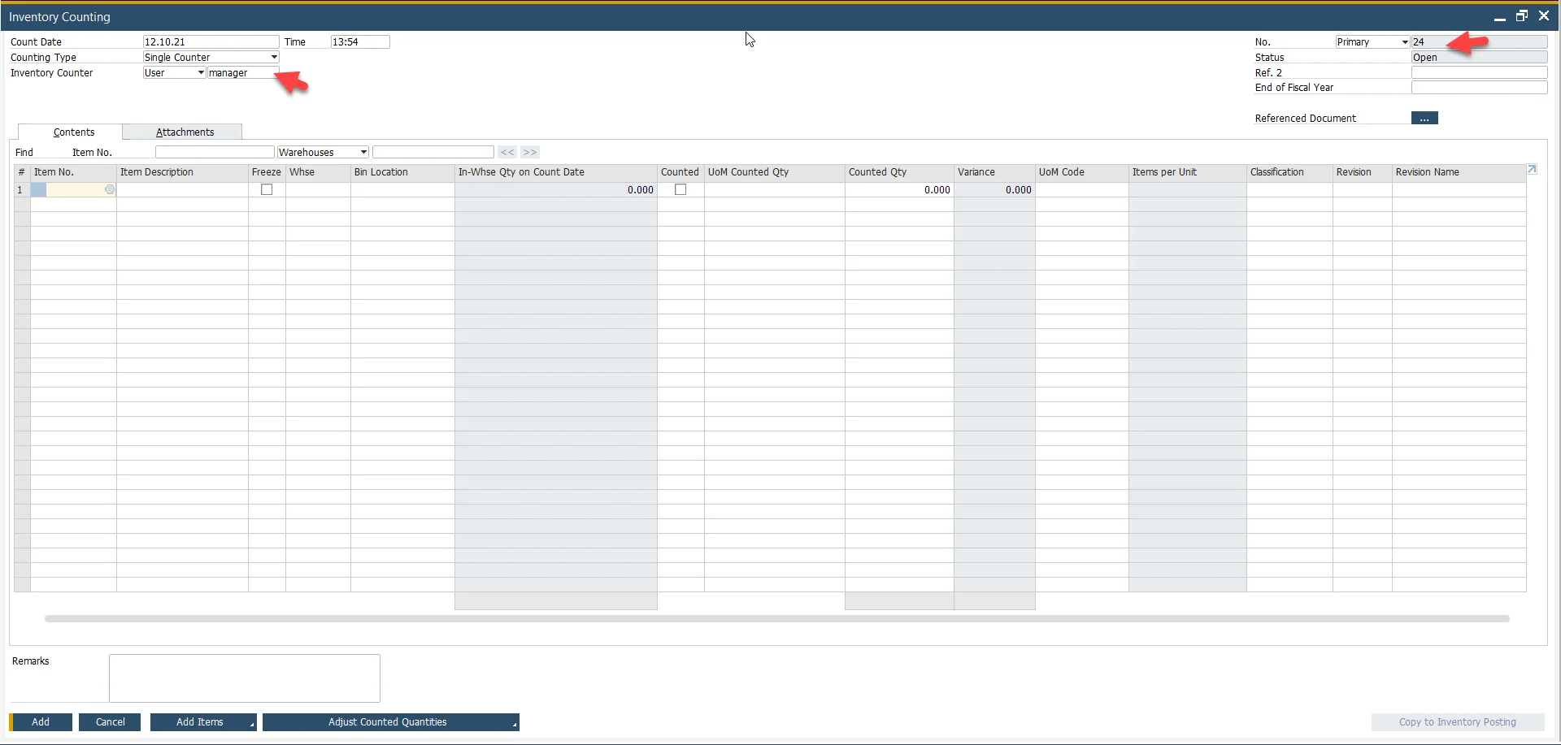Restore the Inventory Counting window size
Viewport: 1561px width, 745px height.
(x=1521, y=16)
